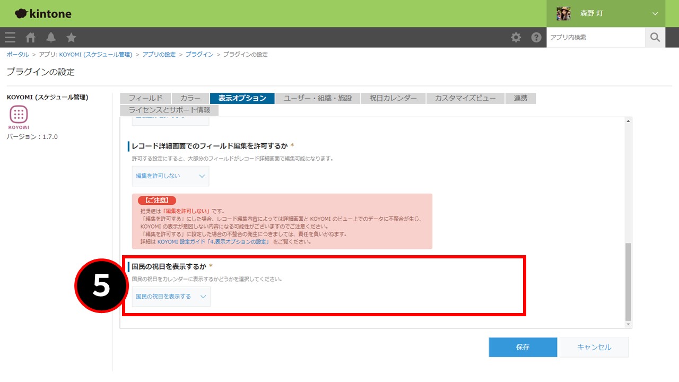The image size is (679, 382).
Task: Click the バージョン：1.7.0 text
Action: (x=32, y=137)
